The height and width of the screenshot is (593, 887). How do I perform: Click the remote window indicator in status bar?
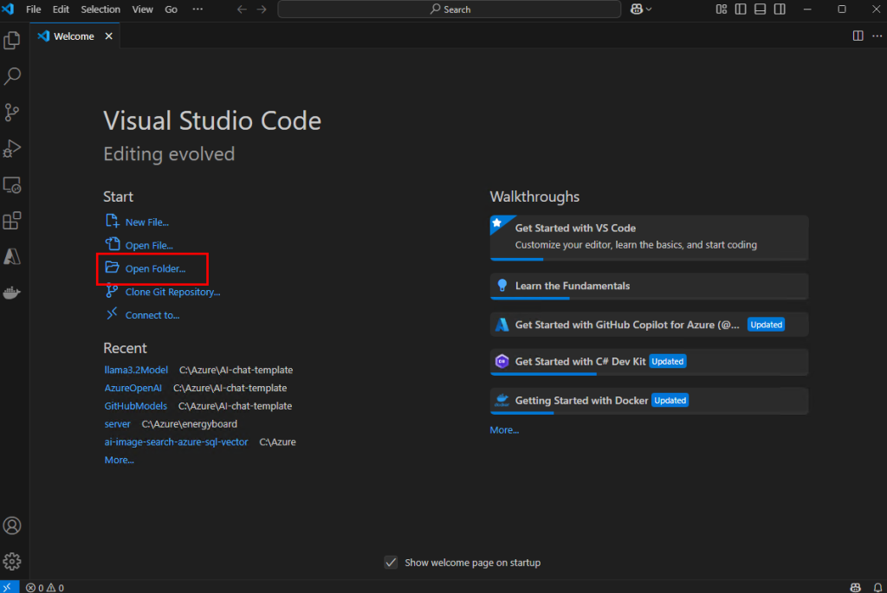8,587
